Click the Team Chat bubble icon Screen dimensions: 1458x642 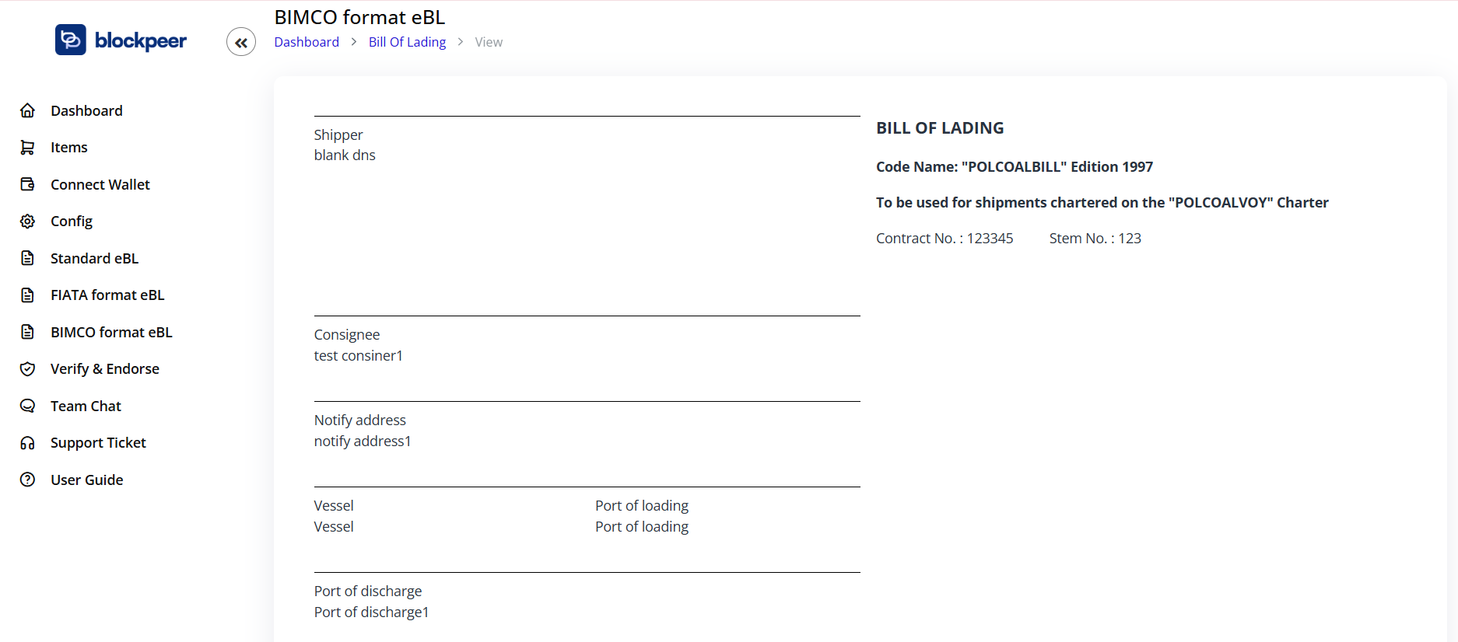click(28, 406)
